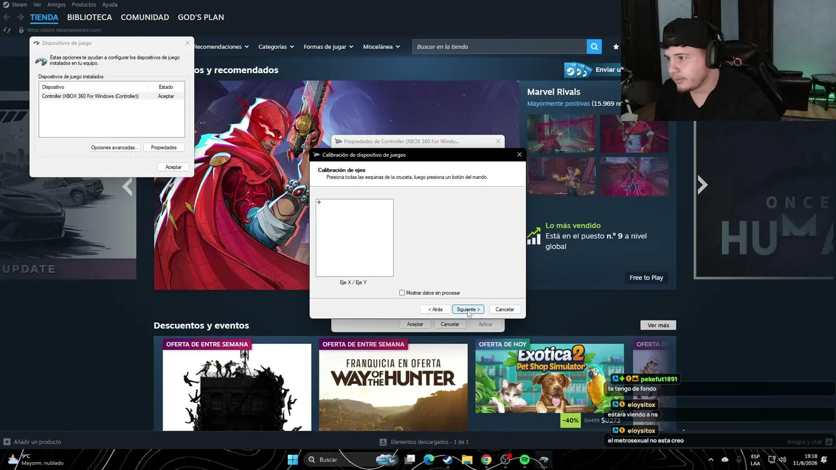Switch to Steam via its taskbar icon
The height and width of the screenshot is (470, 836).
pos(448,460)
